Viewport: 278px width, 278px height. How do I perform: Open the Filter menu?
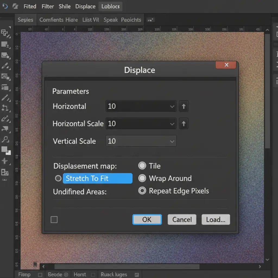pos(48,6)
